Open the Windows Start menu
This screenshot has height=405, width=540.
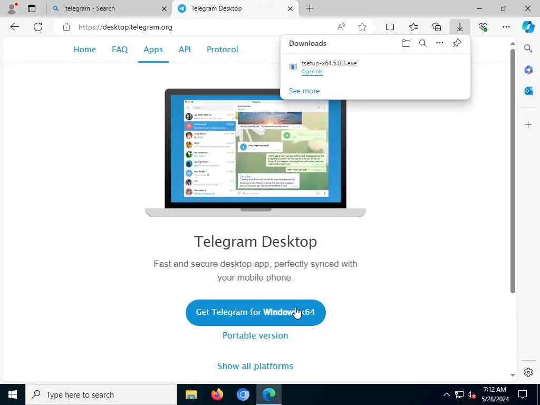(x=13, y=394)
